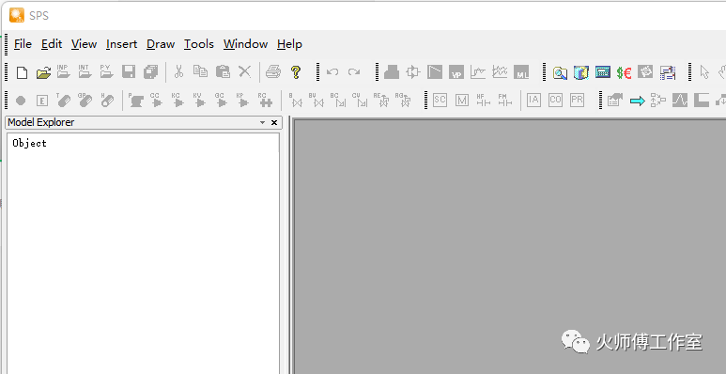726x374 pixels.
Task: Insert a P pump element
Action: click(x=135, y=100)
